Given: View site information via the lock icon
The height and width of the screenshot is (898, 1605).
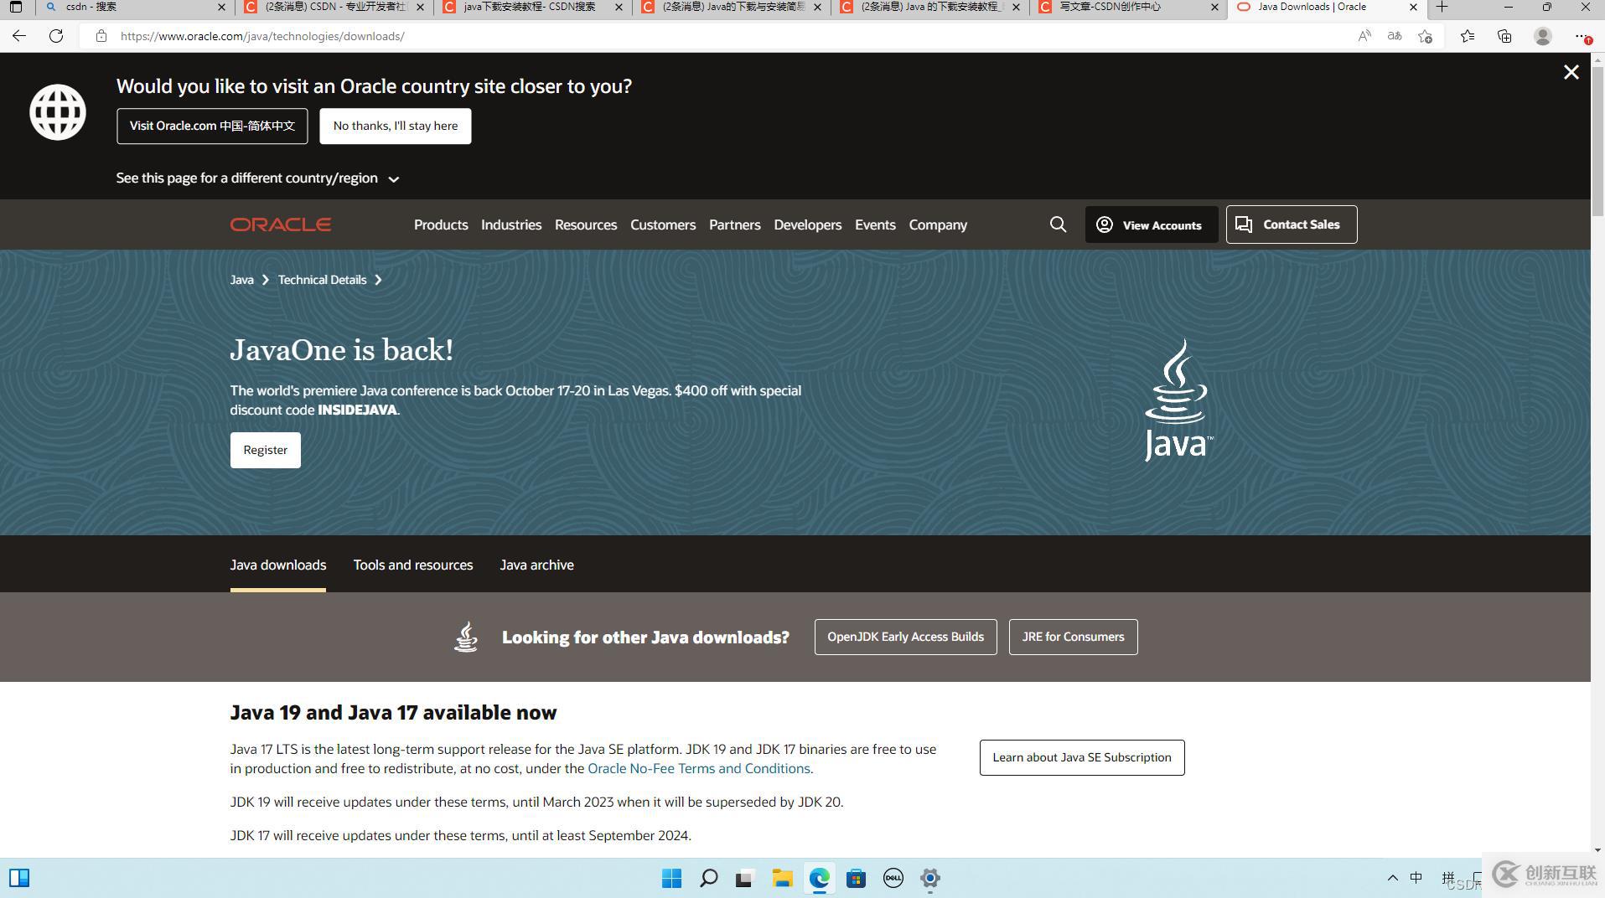Looking at the screenshot, I should coord(101,36).
